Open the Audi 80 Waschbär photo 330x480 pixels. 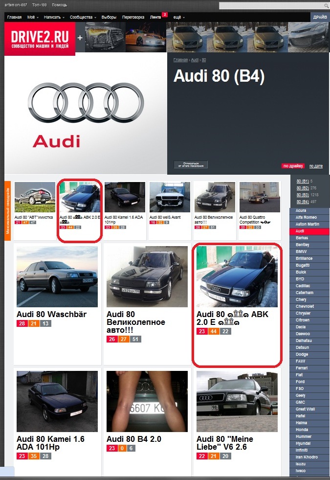[x=57, y=276]
